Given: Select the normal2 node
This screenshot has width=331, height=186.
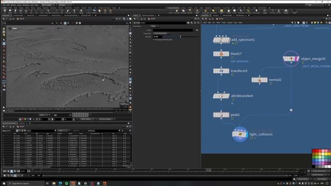Looking at the screenshot, I should tap(260, 80).
